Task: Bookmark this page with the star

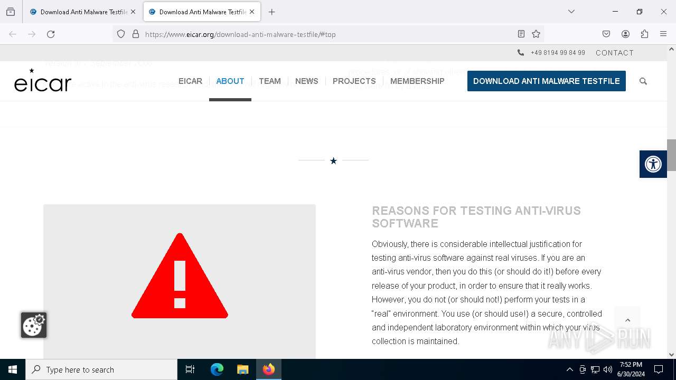Action: tap(536, 34)
